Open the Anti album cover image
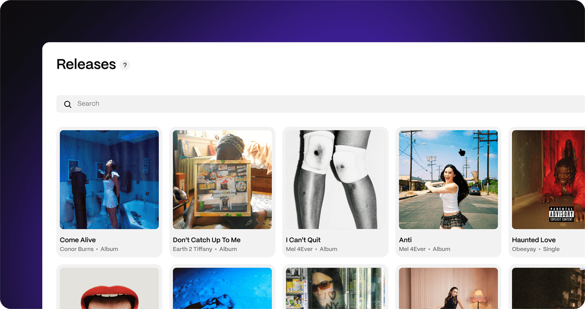 (448, 180)
